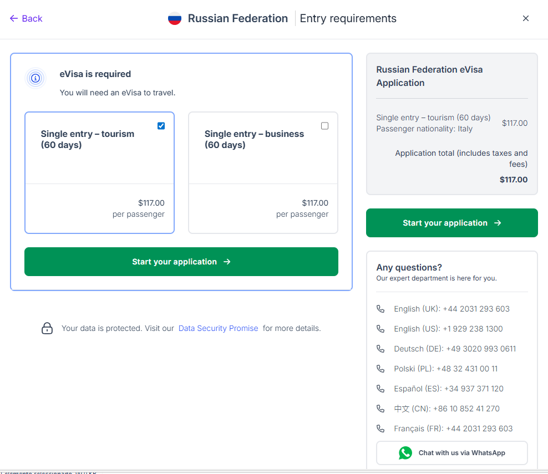Click the $117.00 price in tourism card
The image size is (548, 474).
pyautogui.click(x=151, y=203)
